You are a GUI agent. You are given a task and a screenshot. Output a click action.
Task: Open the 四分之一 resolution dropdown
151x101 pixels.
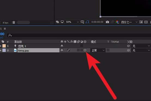(129, 22)
